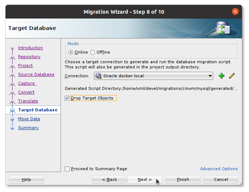Uncheck Drop Target Objects
Viewport: 249px width, 192px height.
coord(67,98)
